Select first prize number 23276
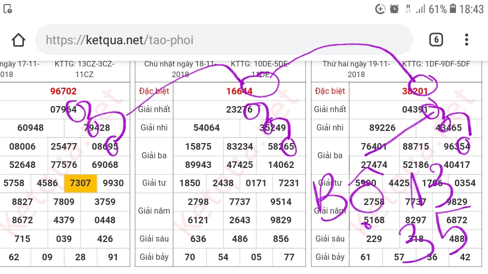 tap(239, 109)
